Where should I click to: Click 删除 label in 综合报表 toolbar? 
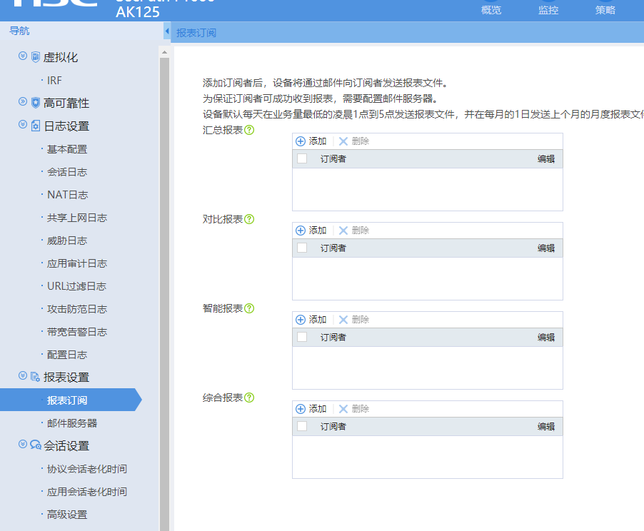(x=361, y=409)
